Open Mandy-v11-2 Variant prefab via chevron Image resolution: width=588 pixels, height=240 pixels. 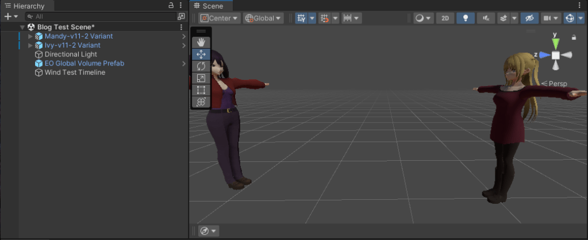pyautogui.click(x=184, y=36)
